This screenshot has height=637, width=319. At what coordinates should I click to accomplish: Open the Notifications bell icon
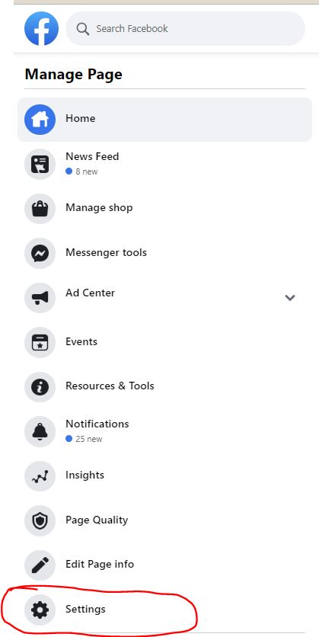pyautogui.click(x=40, y=431)
